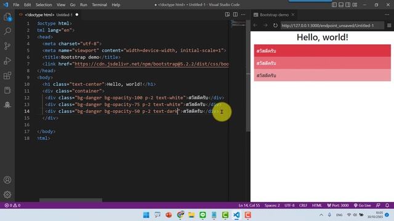Show hidden system tray icons chevron
This screenshot has height=221, width=394.
[321, 215]
